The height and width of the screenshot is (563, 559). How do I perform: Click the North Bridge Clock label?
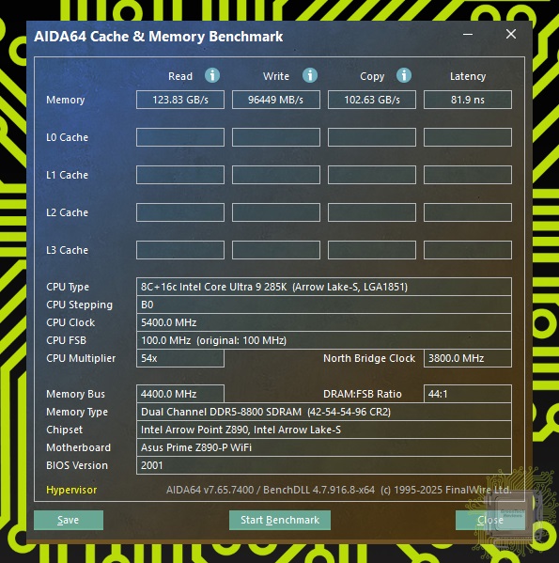[369, 358]
